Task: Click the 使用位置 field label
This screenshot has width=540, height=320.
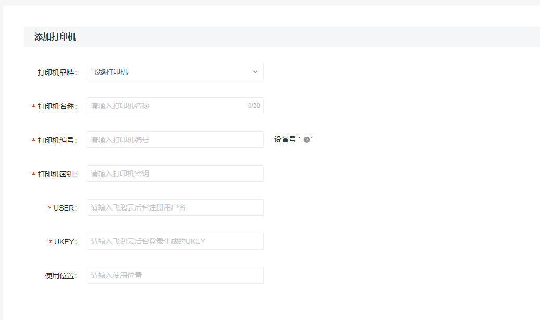Action: [60, 276]
